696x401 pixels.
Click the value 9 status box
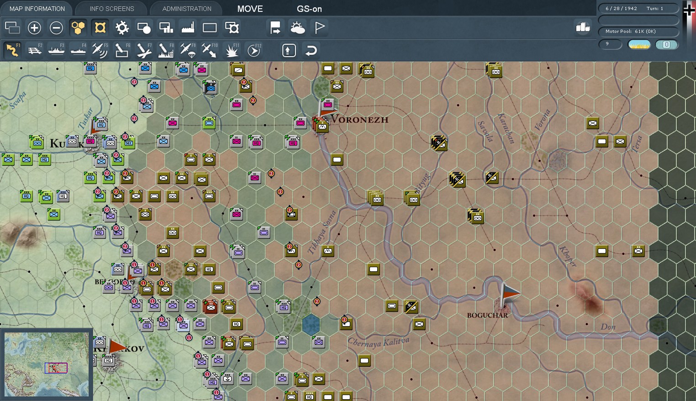click(x=610, y=44)
